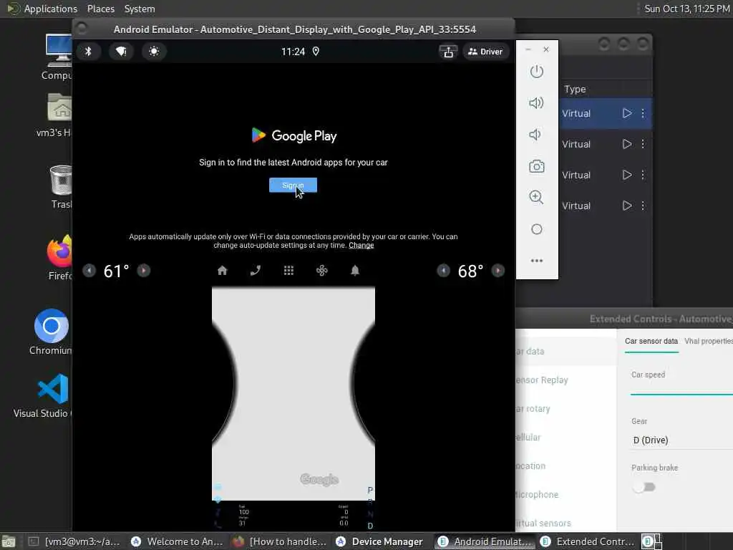Open the first Virtual device overflow menu
The image size is (733, 550).
tap(644, 113)
